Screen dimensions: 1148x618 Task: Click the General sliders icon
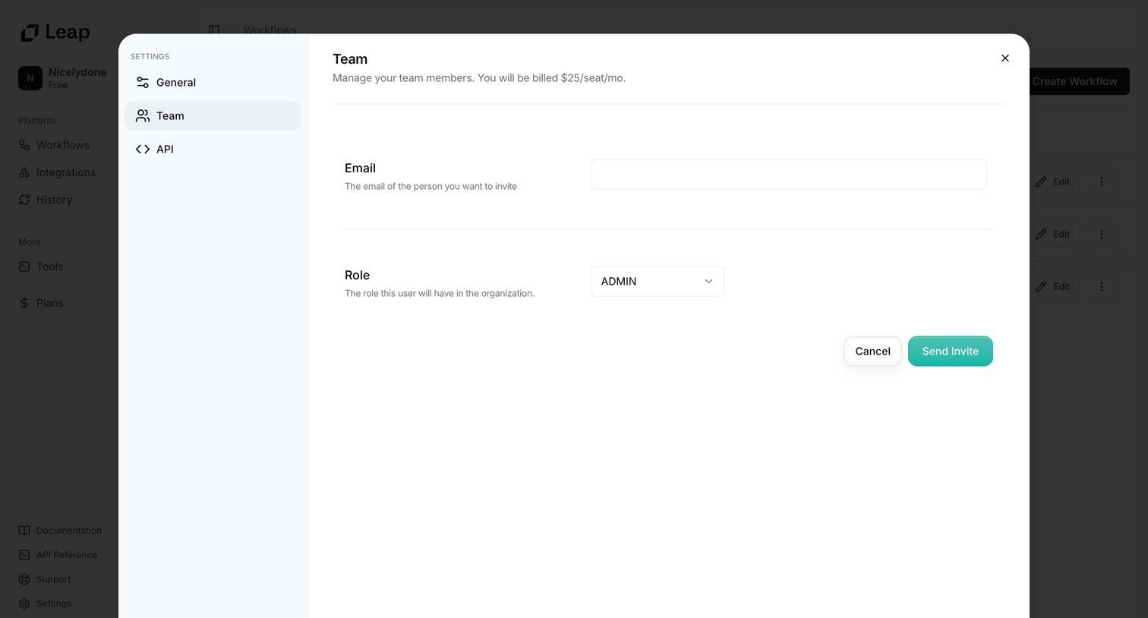[143, 83]
